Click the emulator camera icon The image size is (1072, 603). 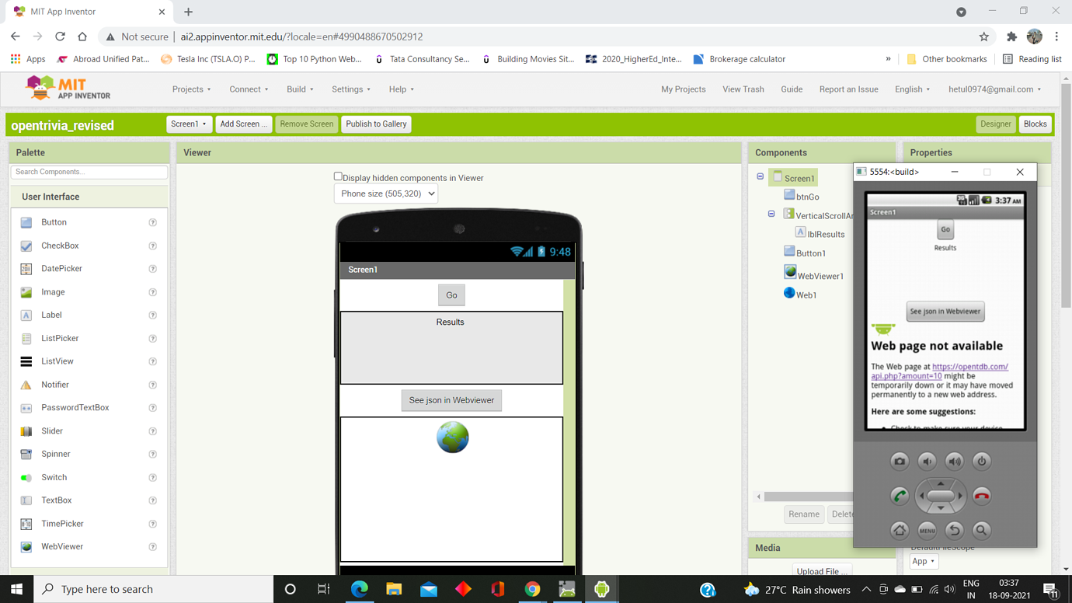pos(899,461)
